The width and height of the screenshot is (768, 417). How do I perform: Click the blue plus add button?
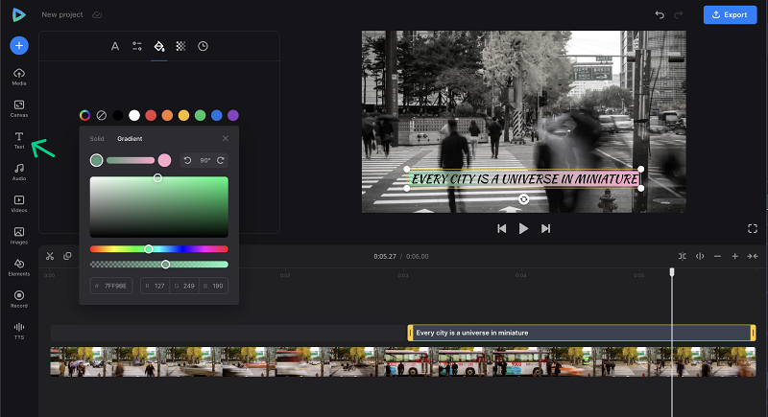[x=19, y=45]
